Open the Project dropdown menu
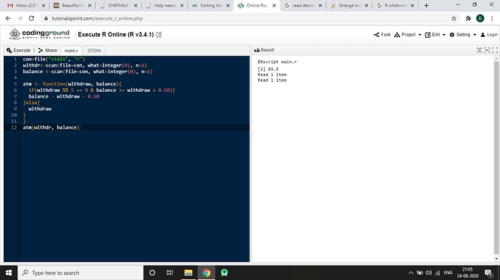500x280 pixels. tap(408, 35)
